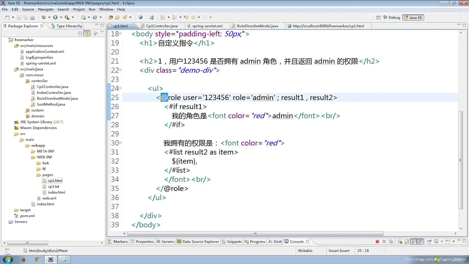469x264 pixels.
Task: Click the red Terminate console button
Action: coord(378,242)
